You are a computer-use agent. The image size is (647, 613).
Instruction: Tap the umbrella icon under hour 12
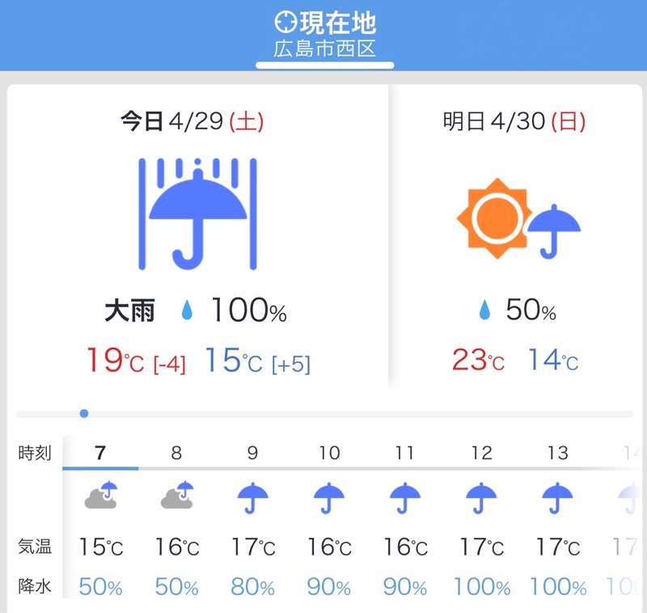pyautogui.click(x=481, y=498)
